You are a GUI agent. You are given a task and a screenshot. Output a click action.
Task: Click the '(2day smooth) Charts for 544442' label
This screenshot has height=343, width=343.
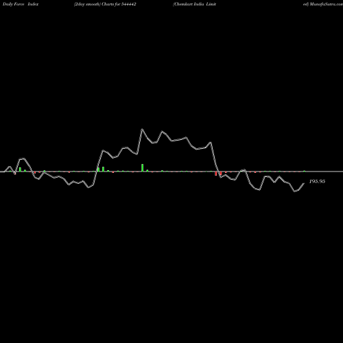pos(105,4)
